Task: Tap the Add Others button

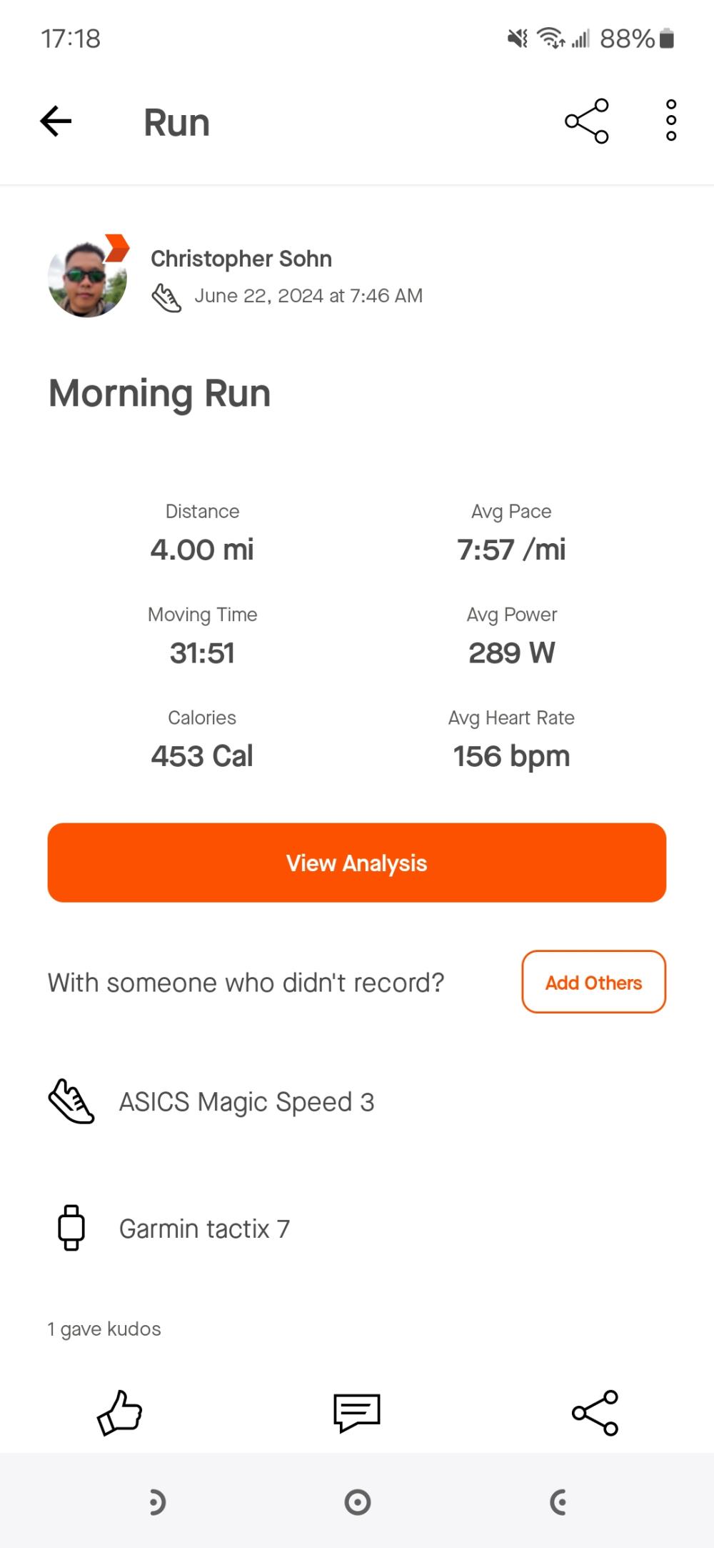Action: pyautogui.click(x=593, y=982)
